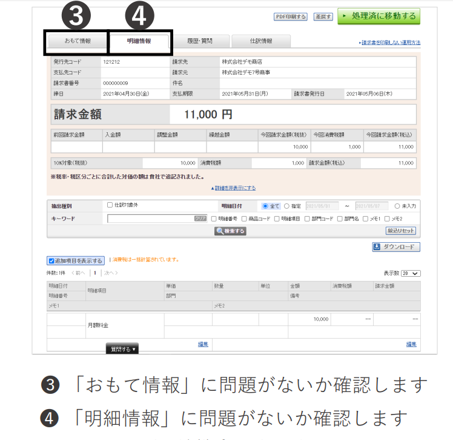Tick the 商品コード keyword checkbox

[x=245, y=218]
